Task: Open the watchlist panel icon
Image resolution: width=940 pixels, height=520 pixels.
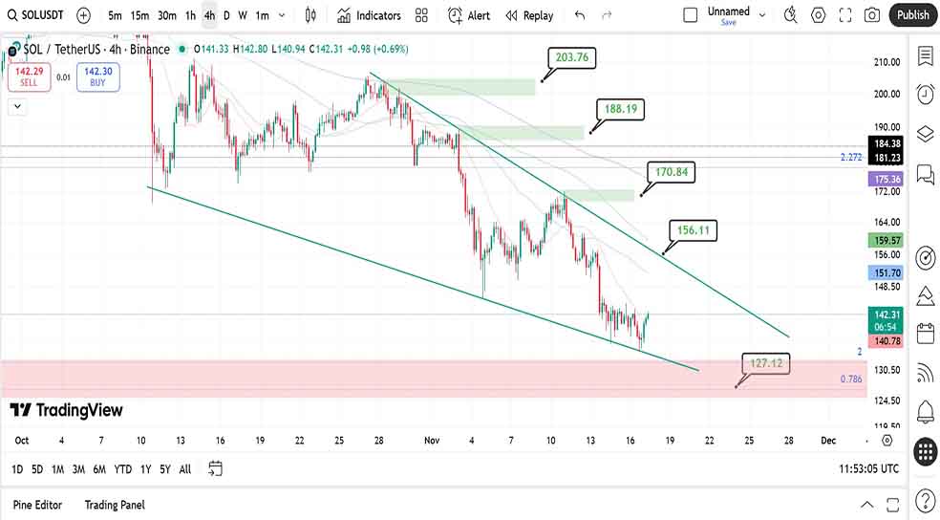Action: (x=925, y=55)
